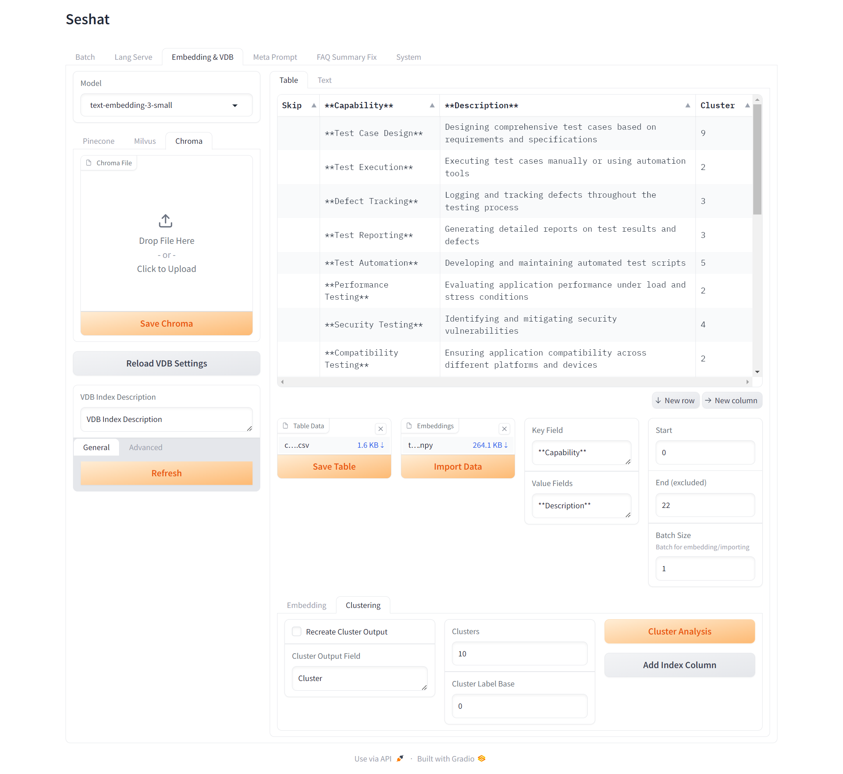Sort by Cluster column arrow icon
This screenshot has width=843, height=774.
click(748, 105)
